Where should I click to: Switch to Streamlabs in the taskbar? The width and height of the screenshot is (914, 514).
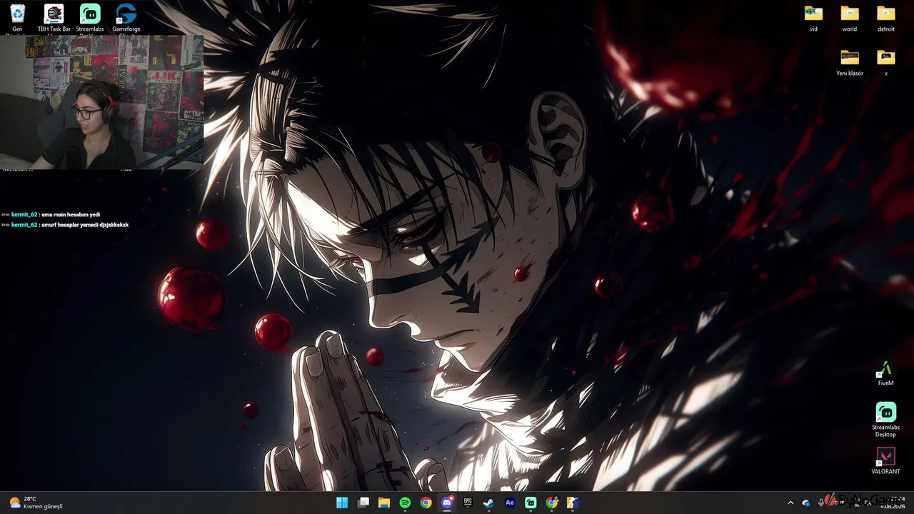coord(531,503)
